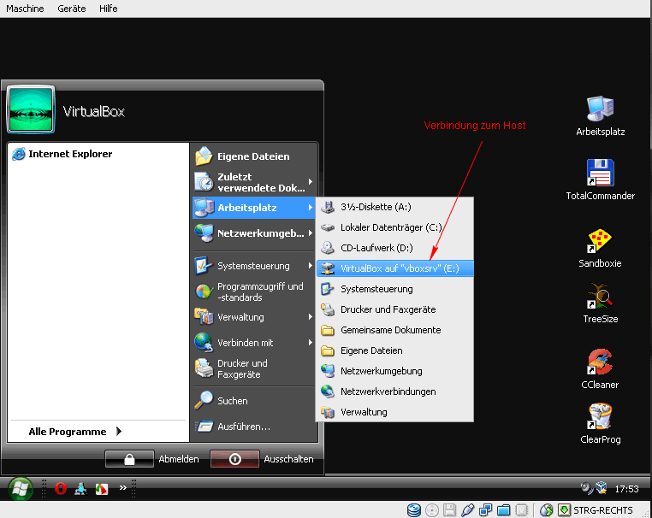
Task: Launch Internet Explorer from the start menu
Action: point(70,155)
